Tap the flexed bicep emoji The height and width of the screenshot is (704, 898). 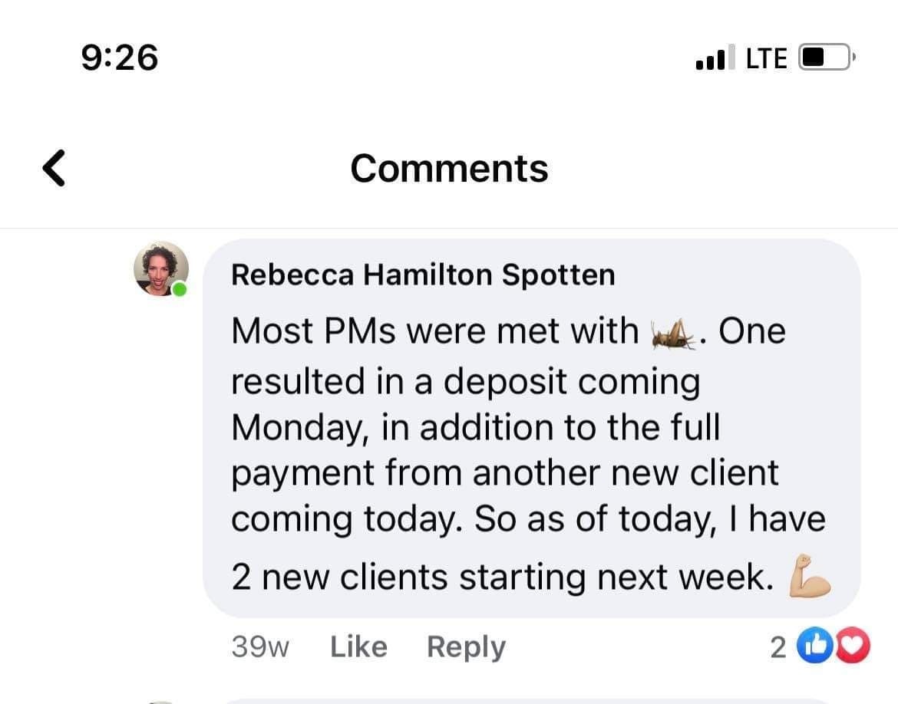tap(811, 576)
